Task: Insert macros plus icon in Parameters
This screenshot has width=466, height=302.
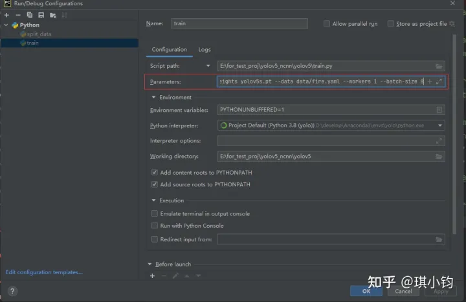Action: pos(430,81)
